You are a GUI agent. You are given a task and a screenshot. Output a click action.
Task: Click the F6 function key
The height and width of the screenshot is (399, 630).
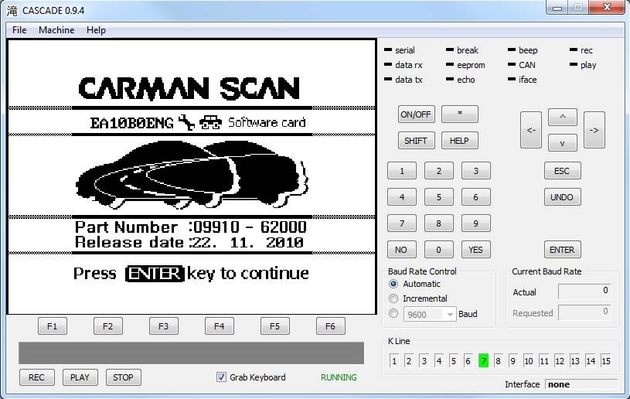(330, 326)
